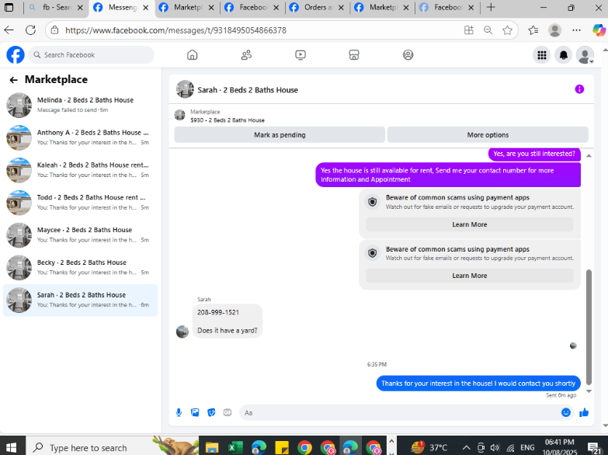Click the Search Facebook field

[92, 54]
